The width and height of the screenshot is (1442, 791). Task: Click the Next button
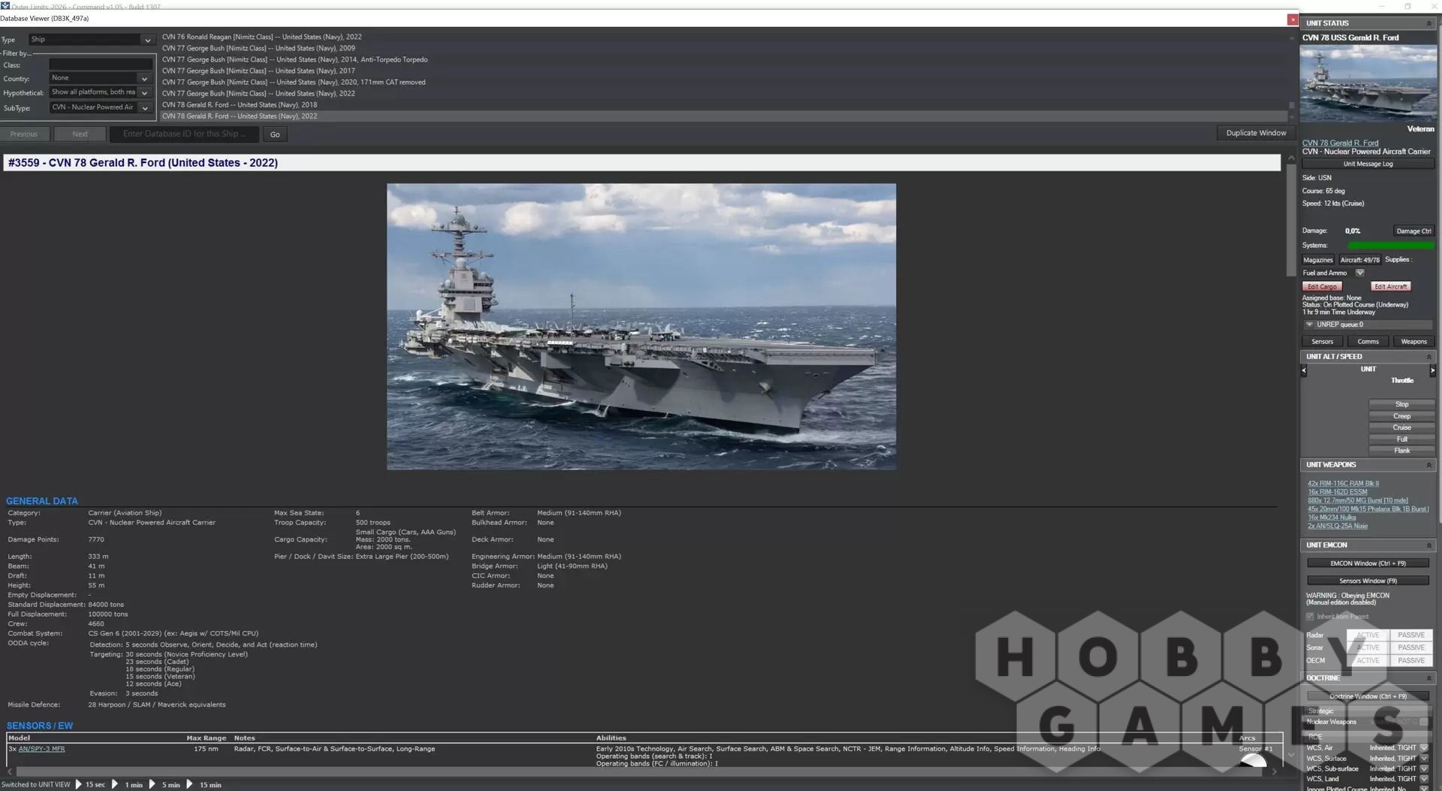click(x=80, y=134)
